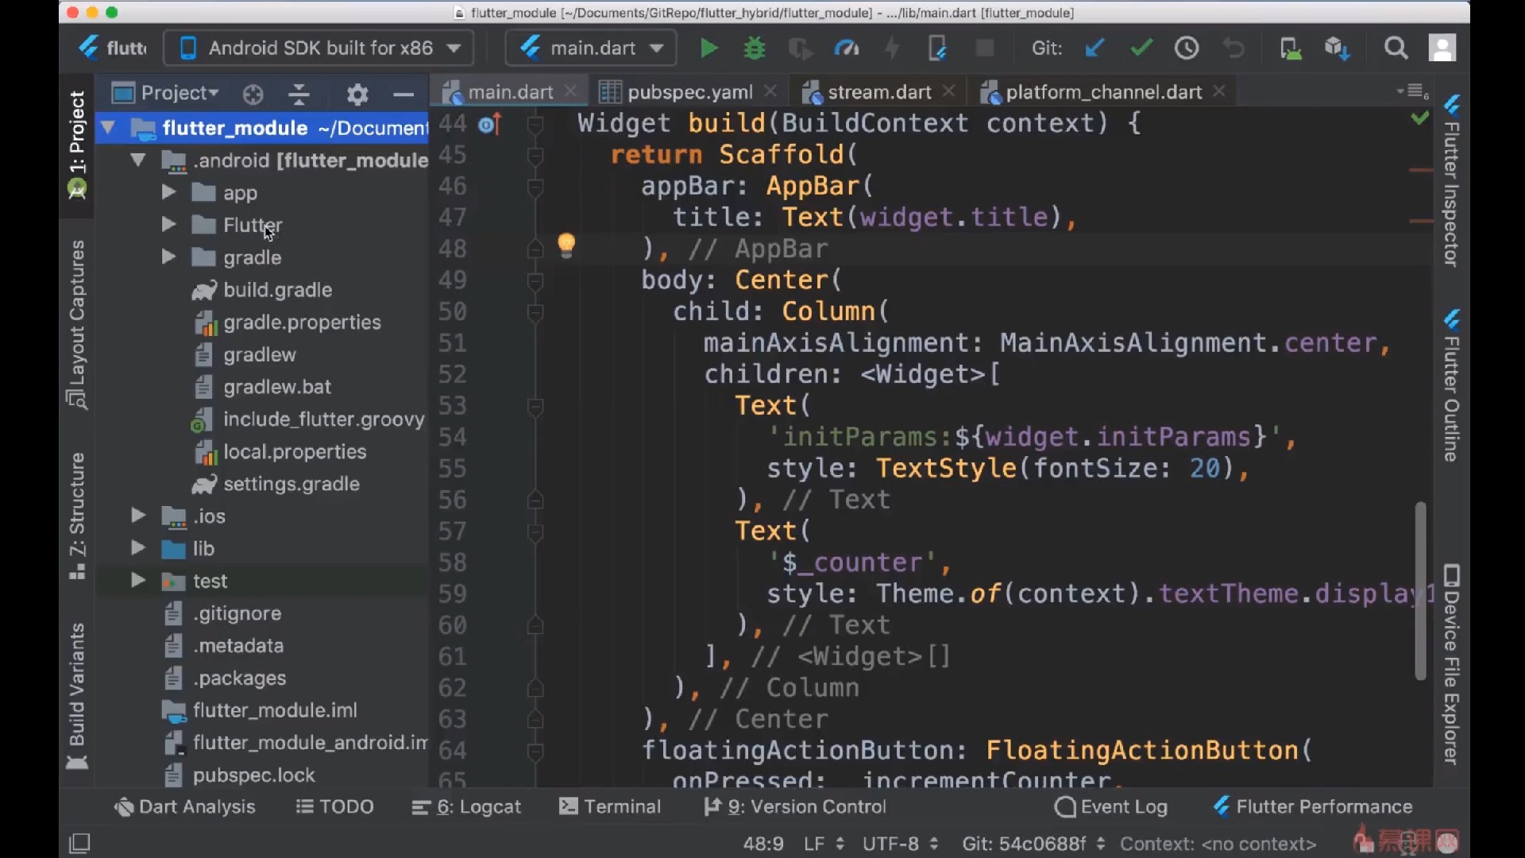Screen dimensions: 1525x858
Task: Change the UTF-8 encoding in status bar
Action: (900, 844)
